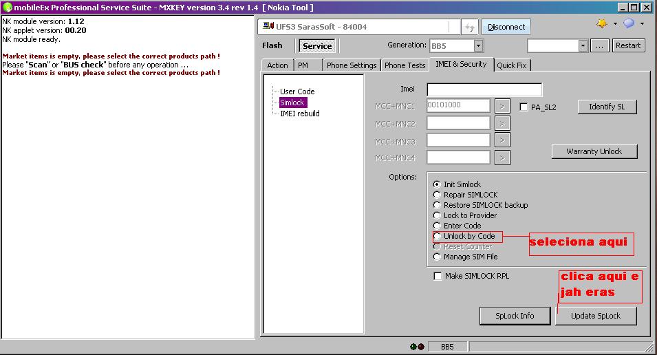657x355 pixels.
Task: Click the MCC+MNC1 field showing 00101000
Action: pyautogui.click(x=458, y=106)
